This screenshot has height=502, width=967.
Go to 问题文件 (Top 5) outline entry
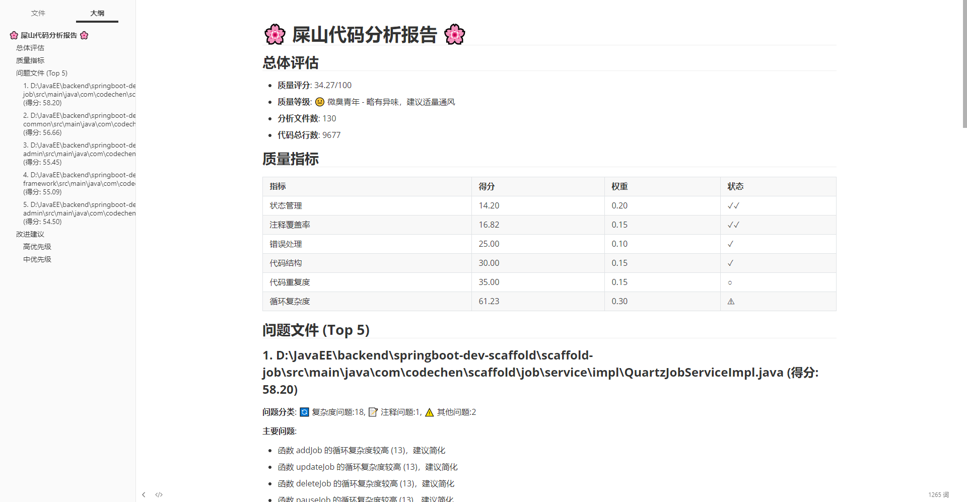coord(42,73)
